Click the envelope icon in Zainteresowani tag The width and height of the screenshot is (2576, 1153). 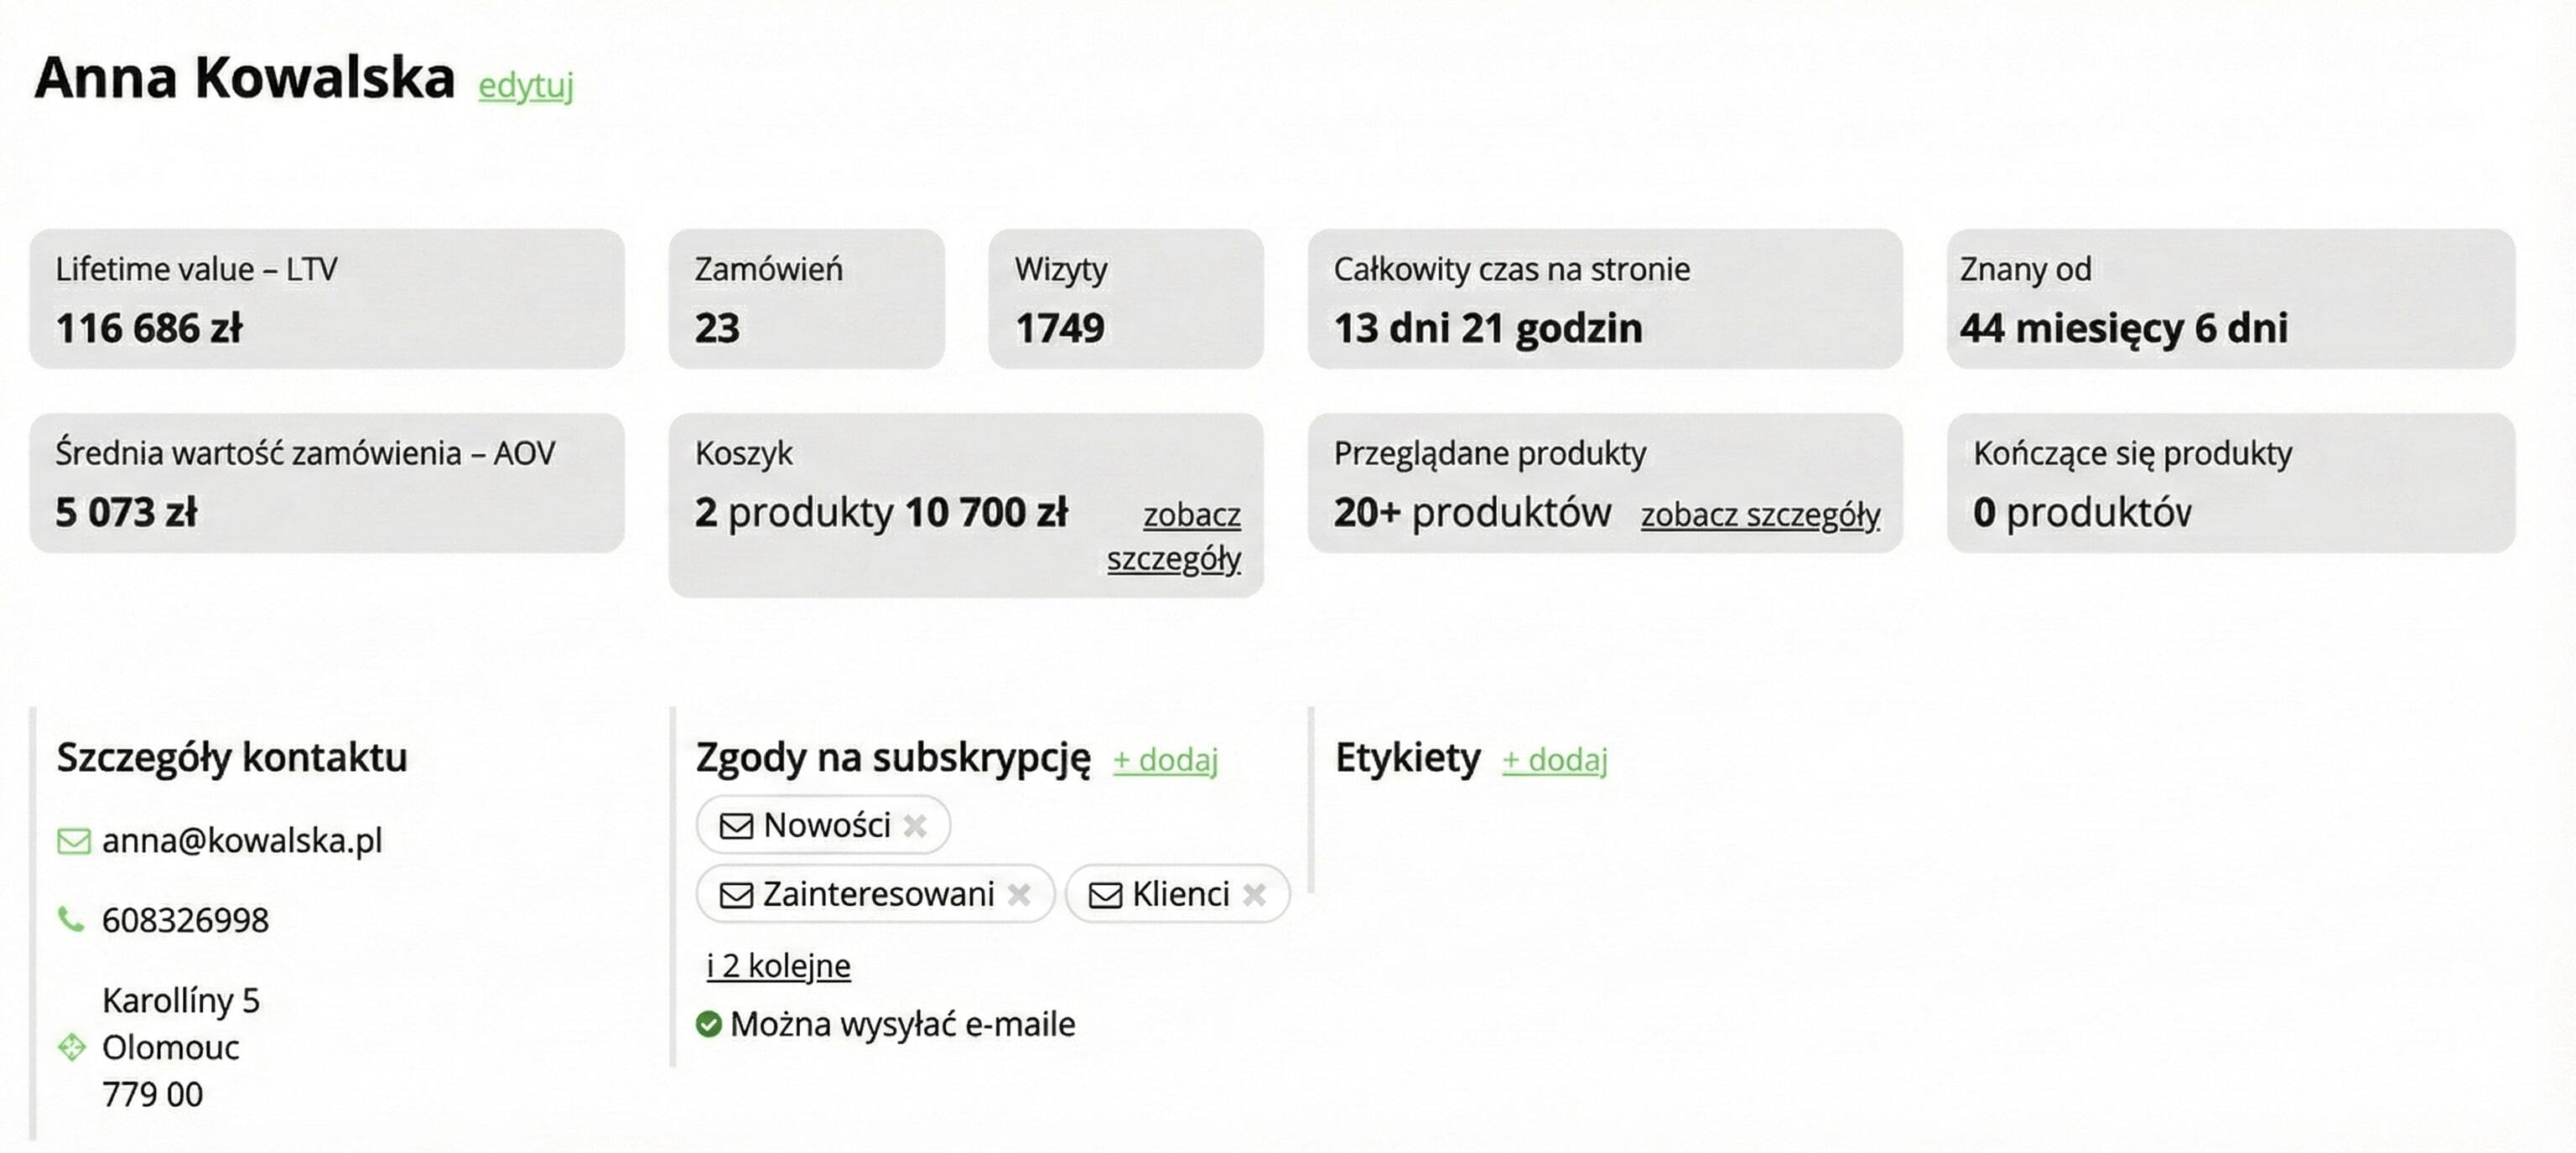point(736,894)
